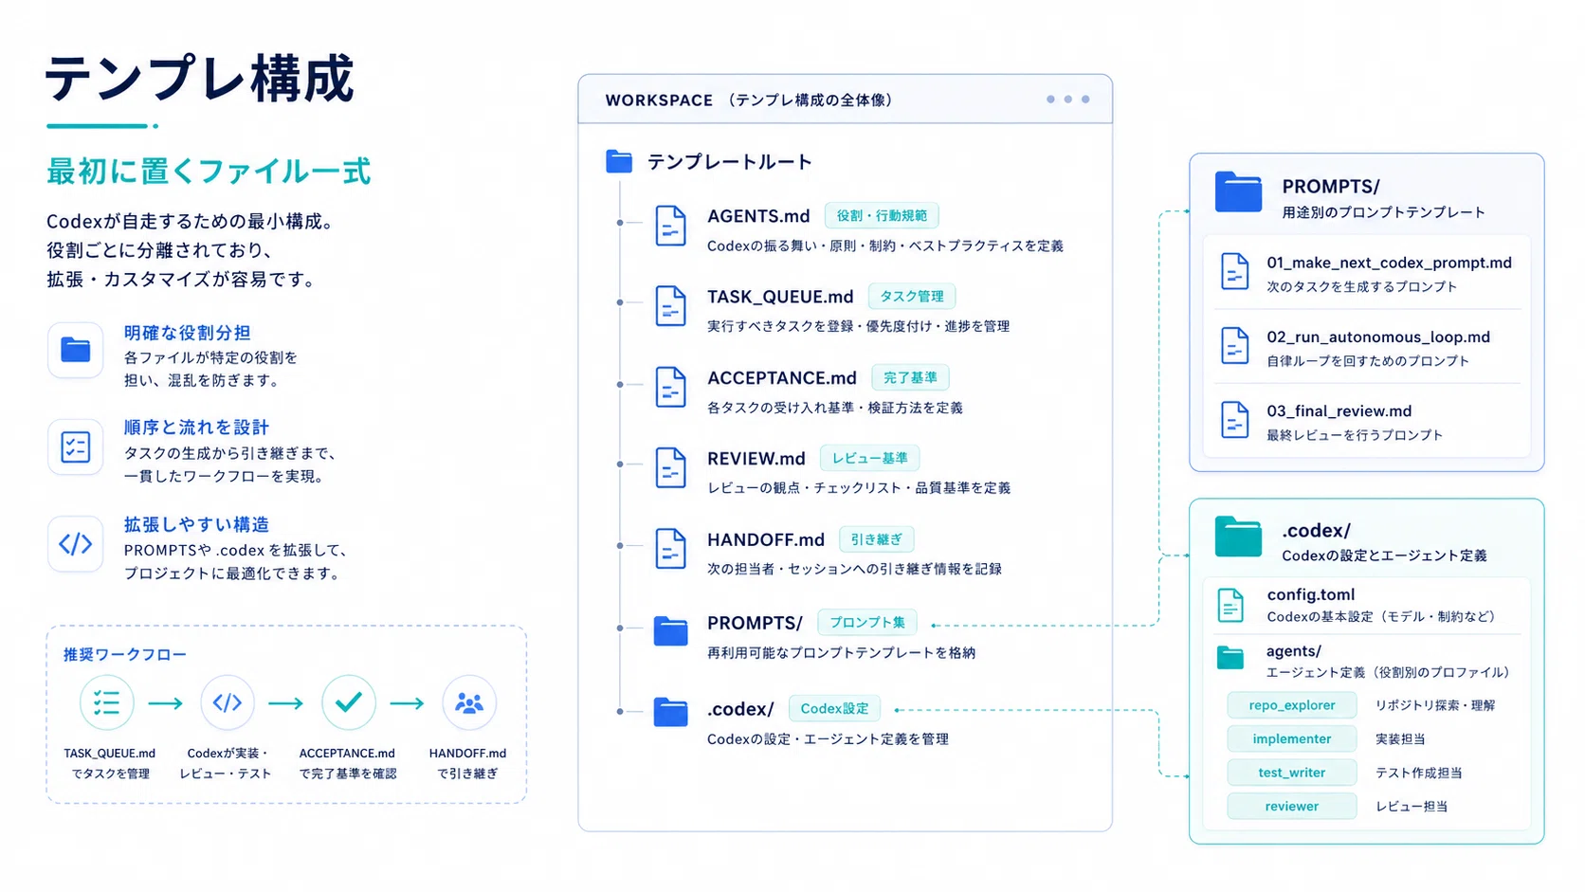Screen dimensions: 1585x892
Task: Select the repo_explorer agent chip
Action: click(1291, 705)
